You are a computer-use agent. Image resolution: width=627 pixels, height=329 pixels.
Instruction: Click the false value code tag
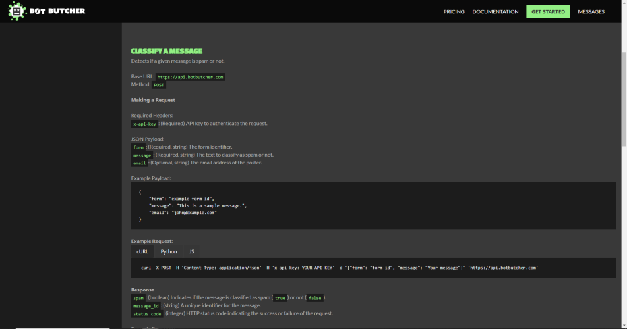click(x=314, y=298)
